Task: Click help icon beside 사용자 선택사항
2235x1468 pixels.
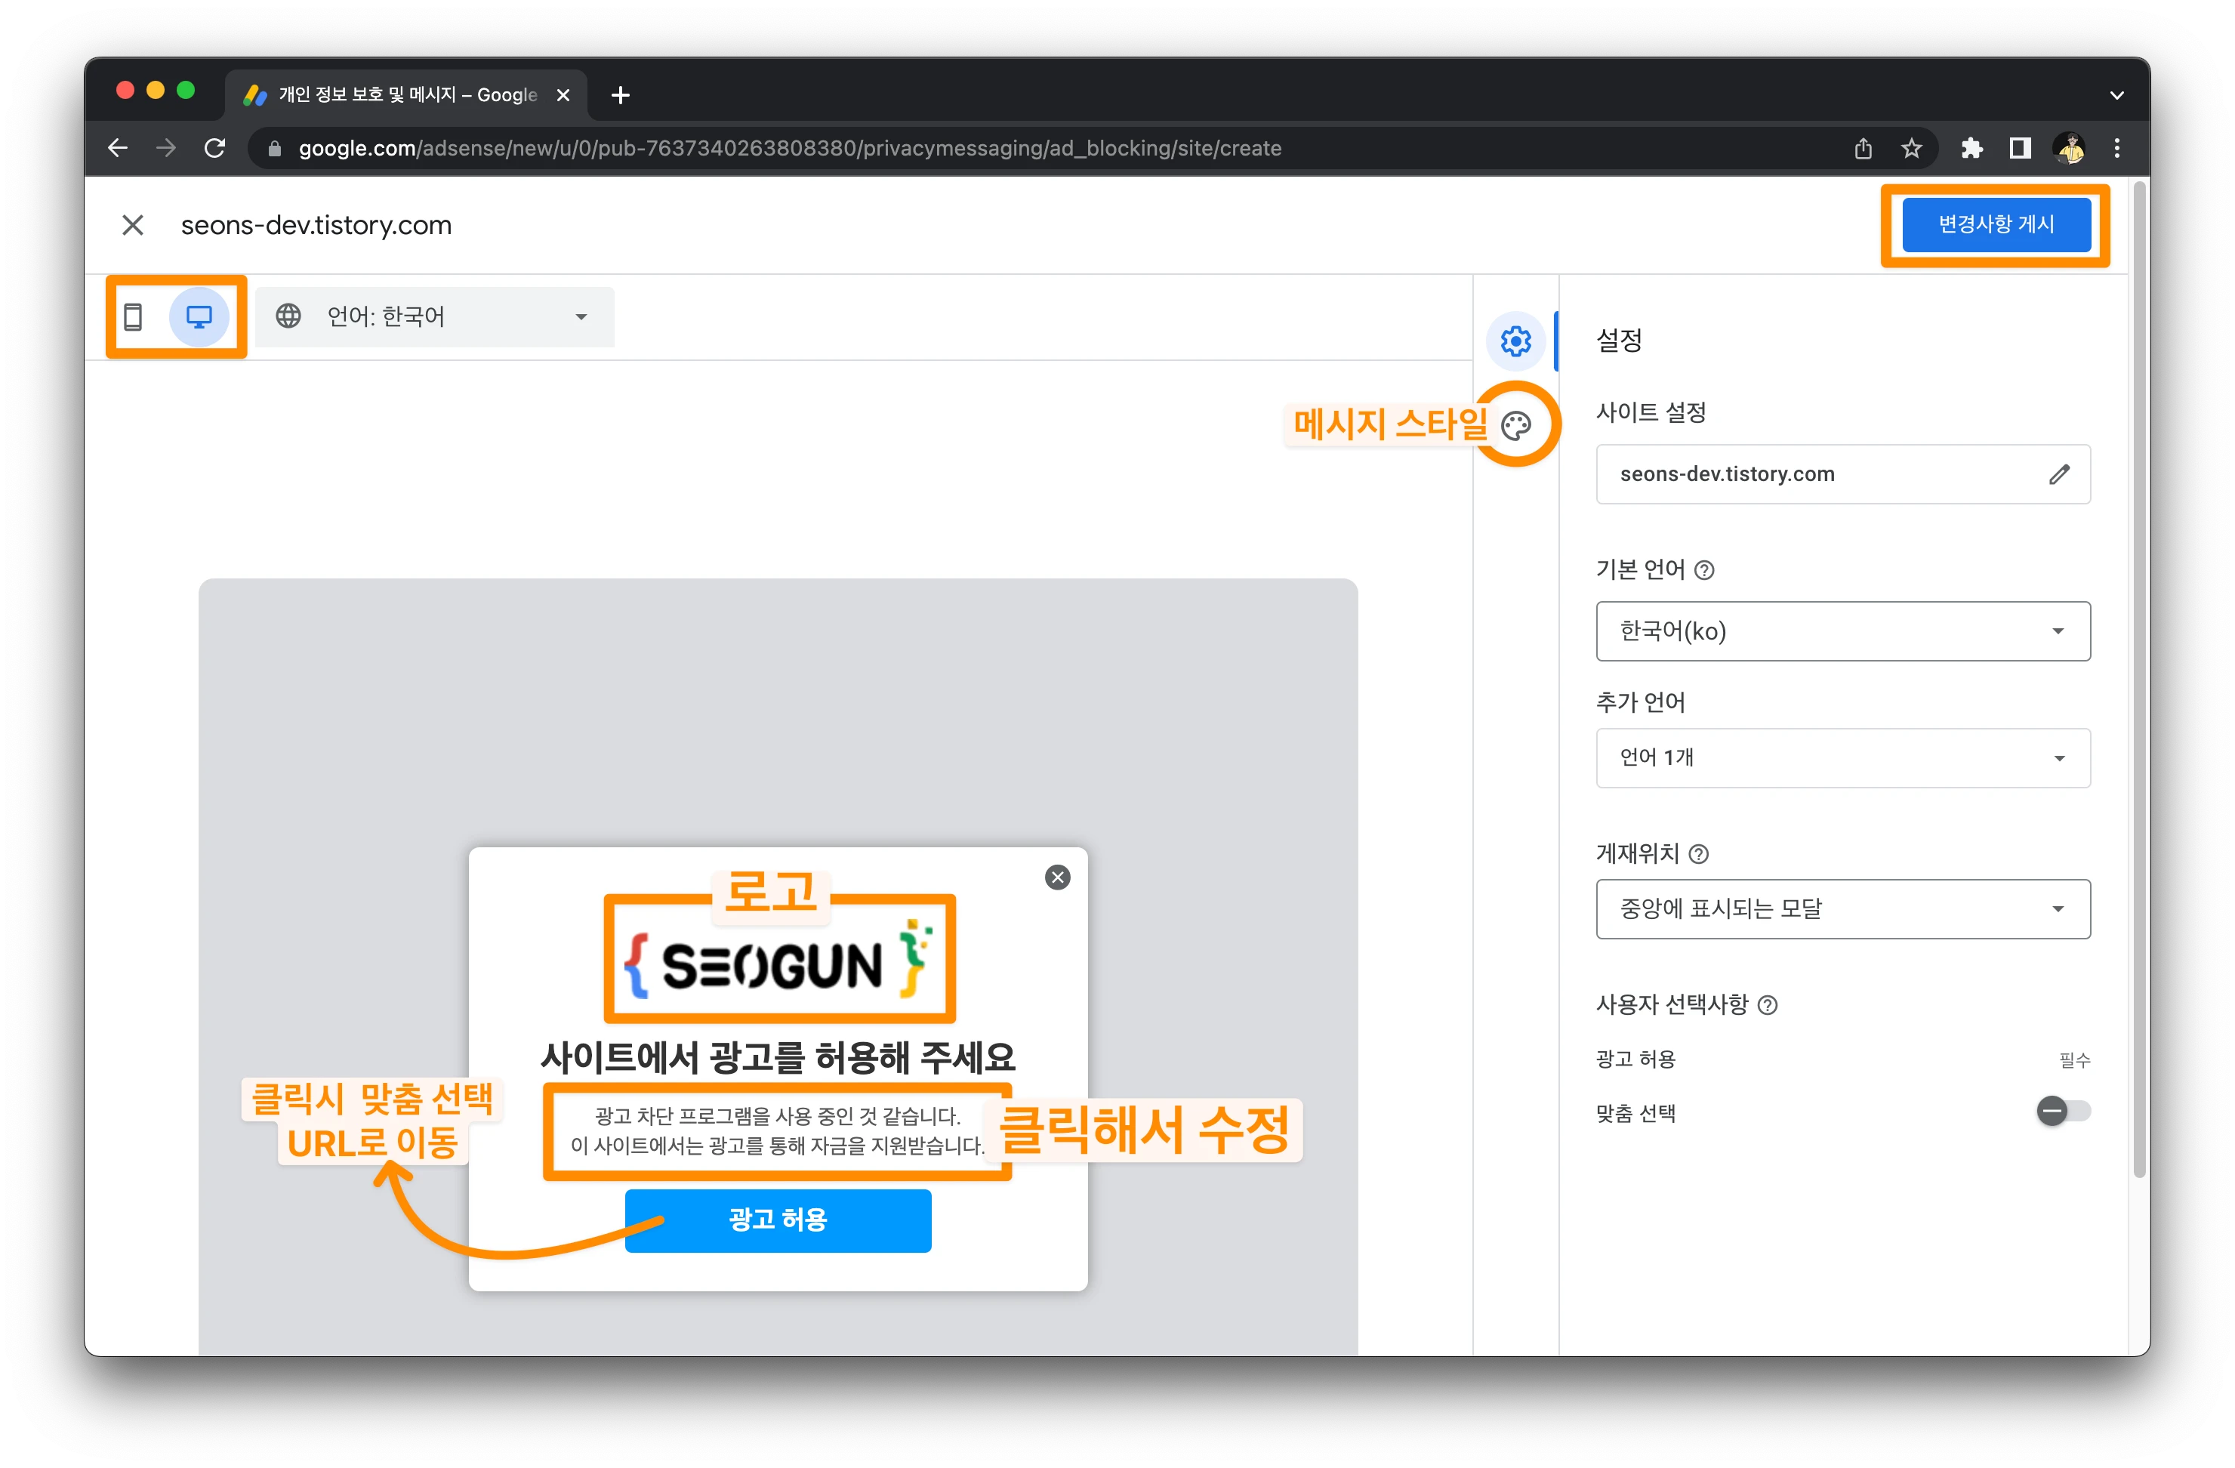Action: (x=1768, y=1005)
